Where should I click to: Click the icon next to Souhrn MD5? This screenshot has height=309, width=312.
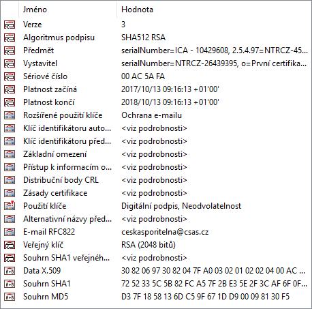pyautogui.click(x=10, y=297)
